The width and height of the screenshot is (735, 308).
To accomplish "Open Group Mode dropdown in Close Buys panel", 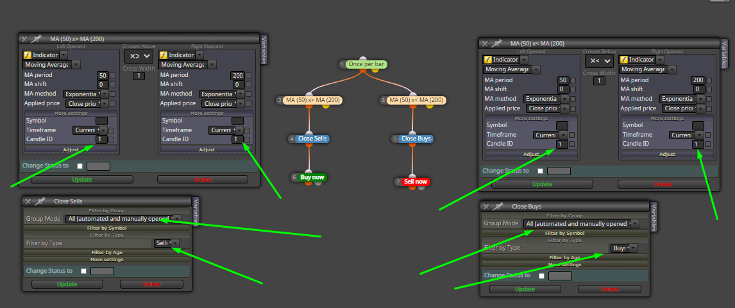I will tap(581, 224).
